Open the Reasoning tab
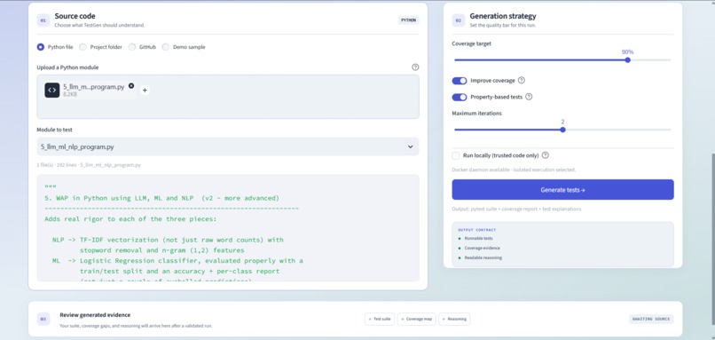Screen dimensions: 715x340 (454, 319)
